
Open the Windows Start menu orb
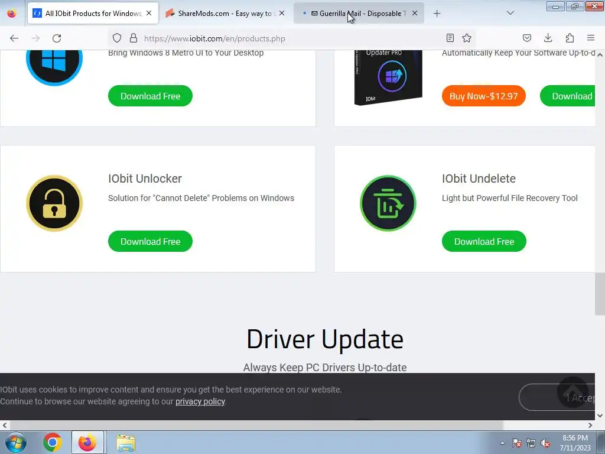[15, 442]
